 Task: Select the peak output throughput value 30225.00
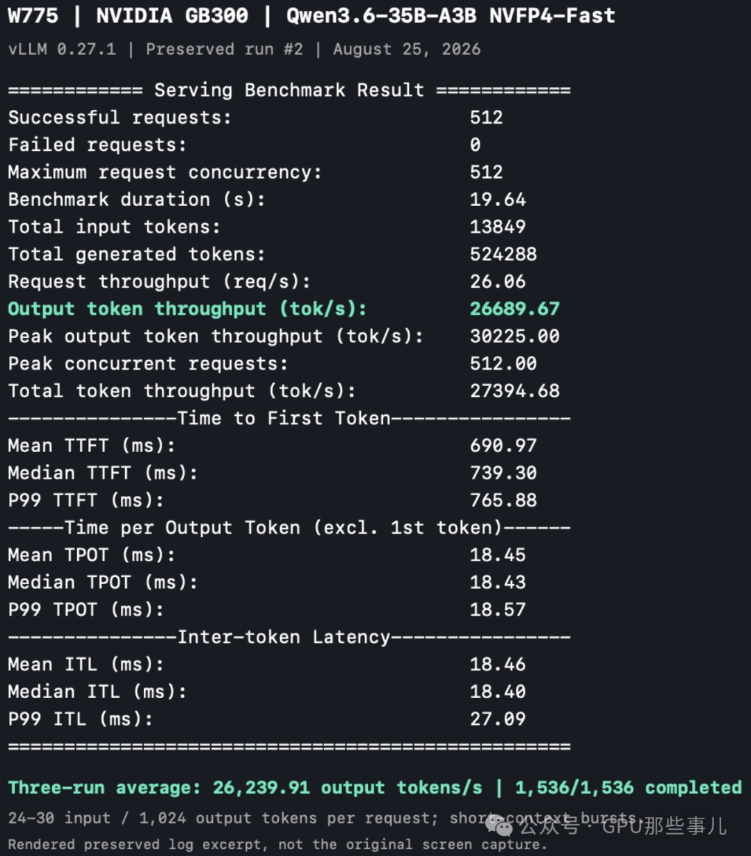(515, 336)
